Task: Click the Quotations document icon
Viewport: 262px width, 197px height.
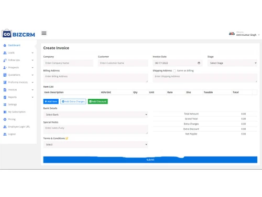Action: [x=5, y=75]
